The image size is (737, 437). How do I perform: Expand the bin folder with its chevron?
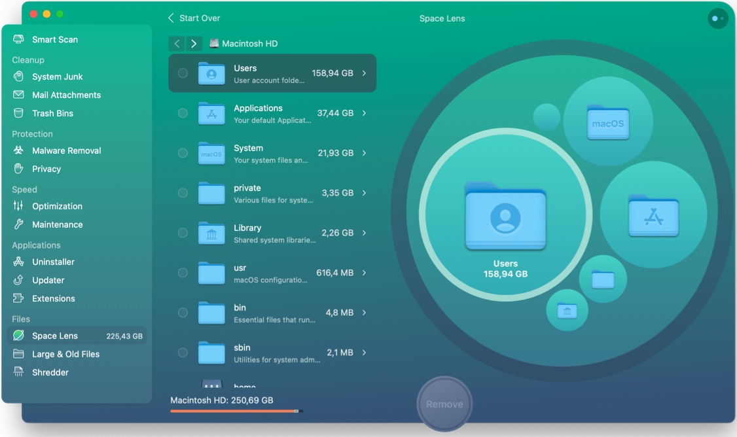[365, 313]
